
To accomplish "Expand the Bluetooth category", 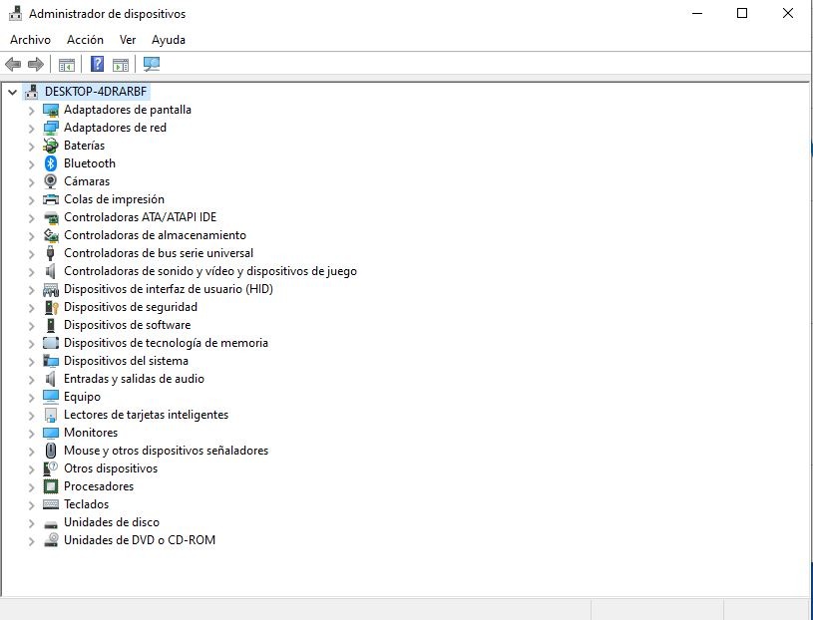I will click(x=31, y=164).
